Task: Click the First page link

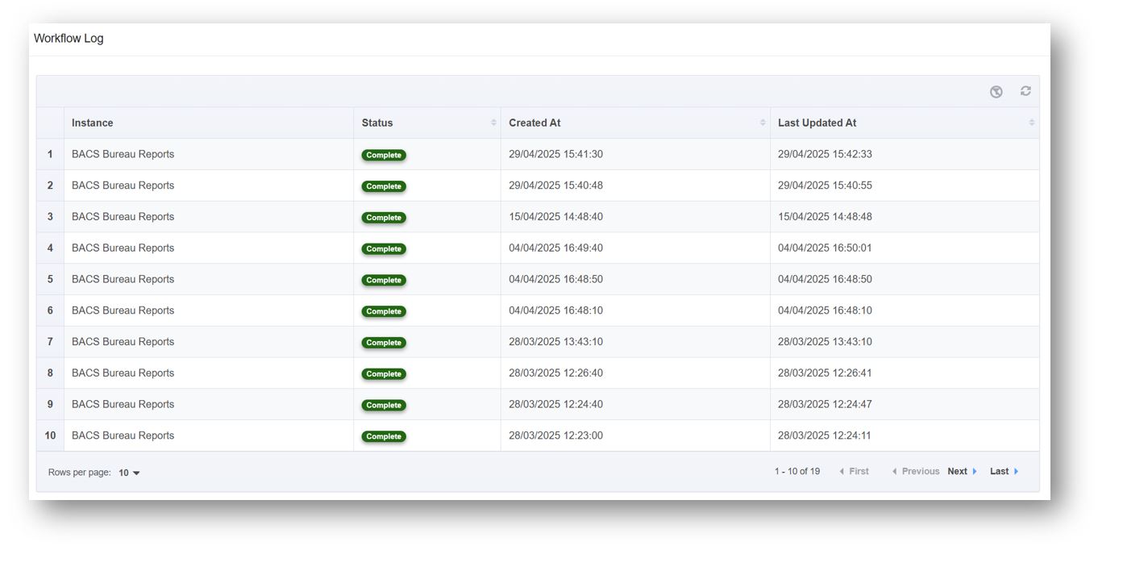Action: (x=855, y=472)
